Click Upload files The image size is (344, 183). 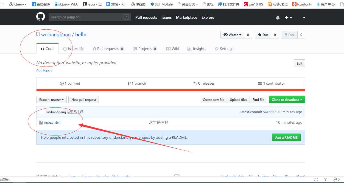tap(238, 99)
